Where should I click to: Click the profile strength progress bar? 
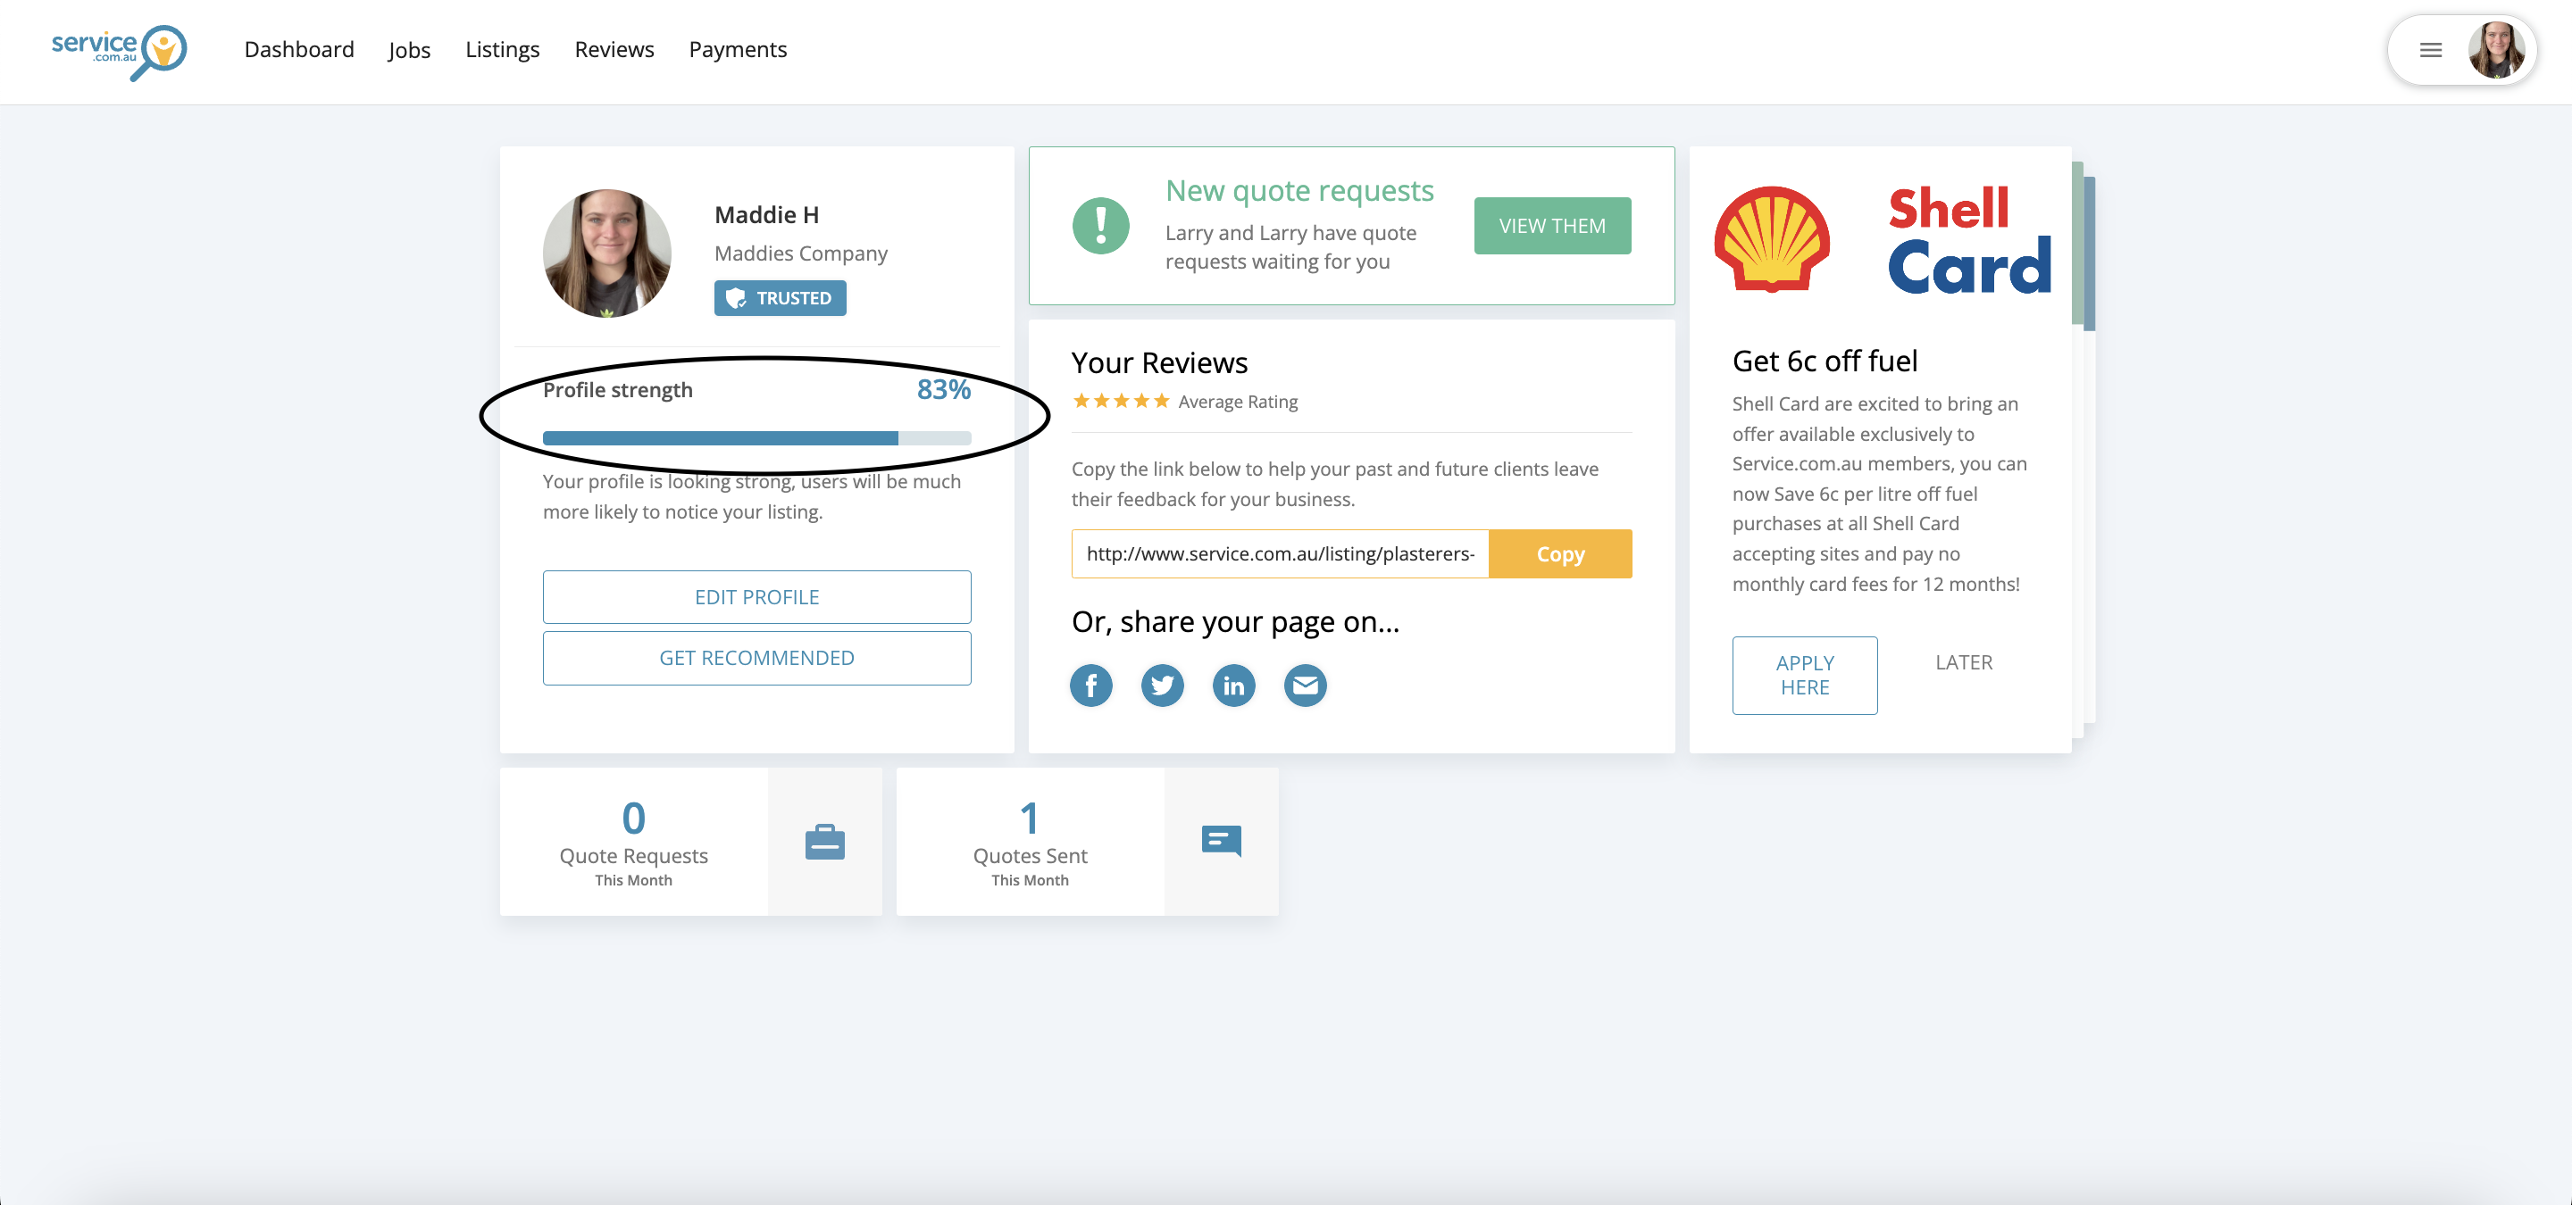[x=756, y=438]
